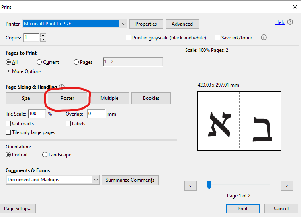Choose the Multiple sizing option

[109, 98]
